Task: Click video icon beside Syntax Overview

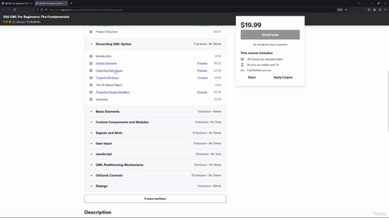Action: (91, 63)
